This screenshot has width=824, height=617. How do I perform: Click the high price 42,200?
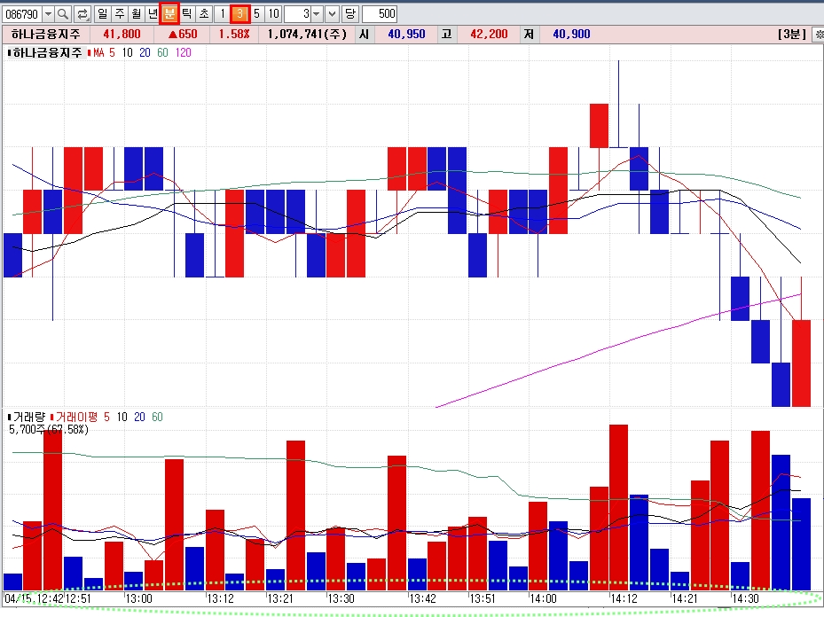[x=489, y=35]
